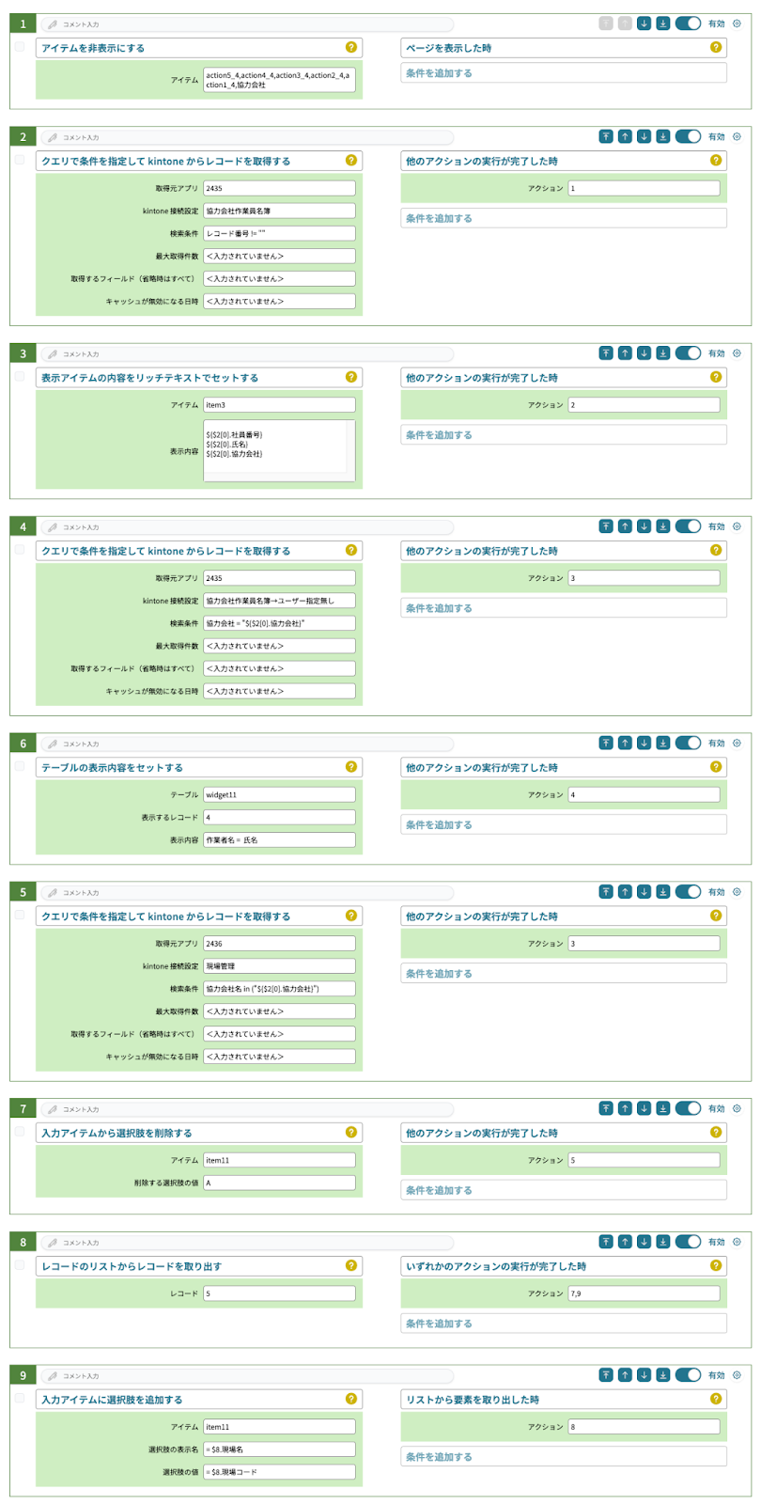Click comment input field of action 1
761x1504 pixels.
247,24
